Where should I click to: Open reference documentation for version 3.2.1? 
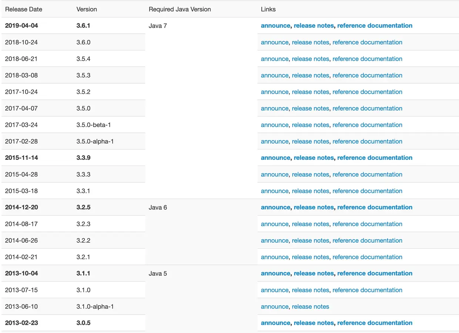[368, 257]
